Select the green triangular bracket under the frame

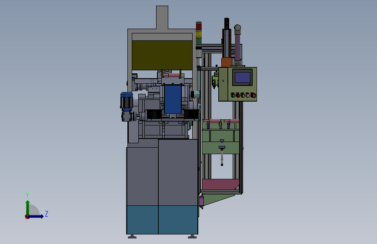(x=217, y=199)
